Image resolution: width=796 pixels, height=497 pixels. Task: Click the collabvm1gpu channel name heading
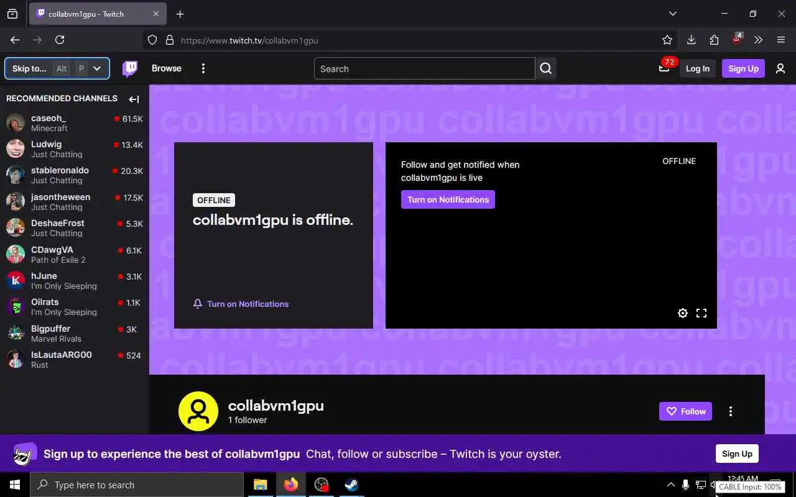[x=275, y=406]
